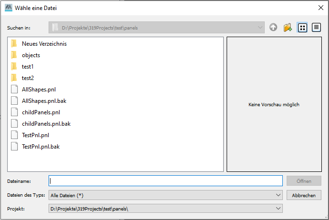Image resolution: width=329 pixels, height=220 pixels.
Task: Click the Abbrechen button
Action: pos(304,195)
